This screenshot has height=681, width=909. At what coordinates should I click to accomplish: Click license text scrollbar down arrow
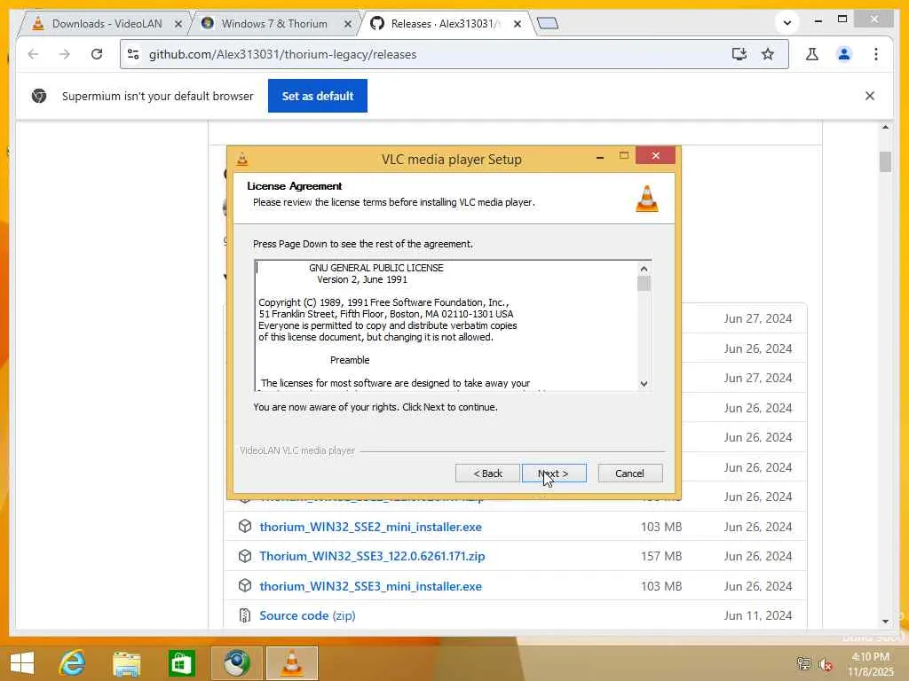(644, 383)
